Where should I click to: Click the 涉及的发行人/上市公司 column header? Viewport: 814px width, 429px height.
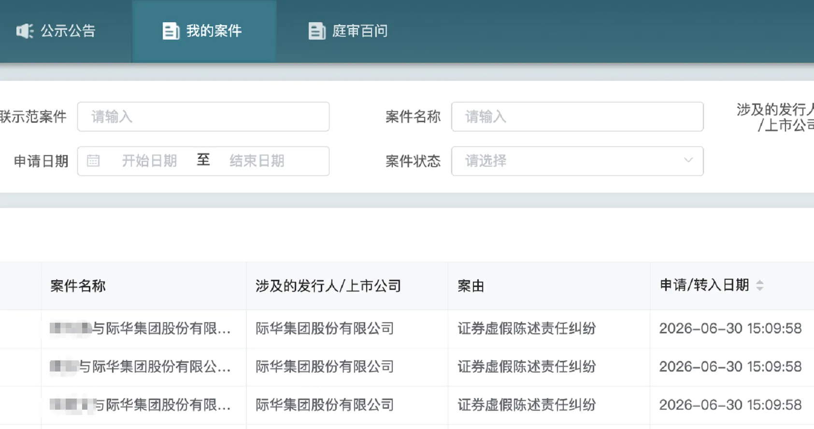coord(328,286)
